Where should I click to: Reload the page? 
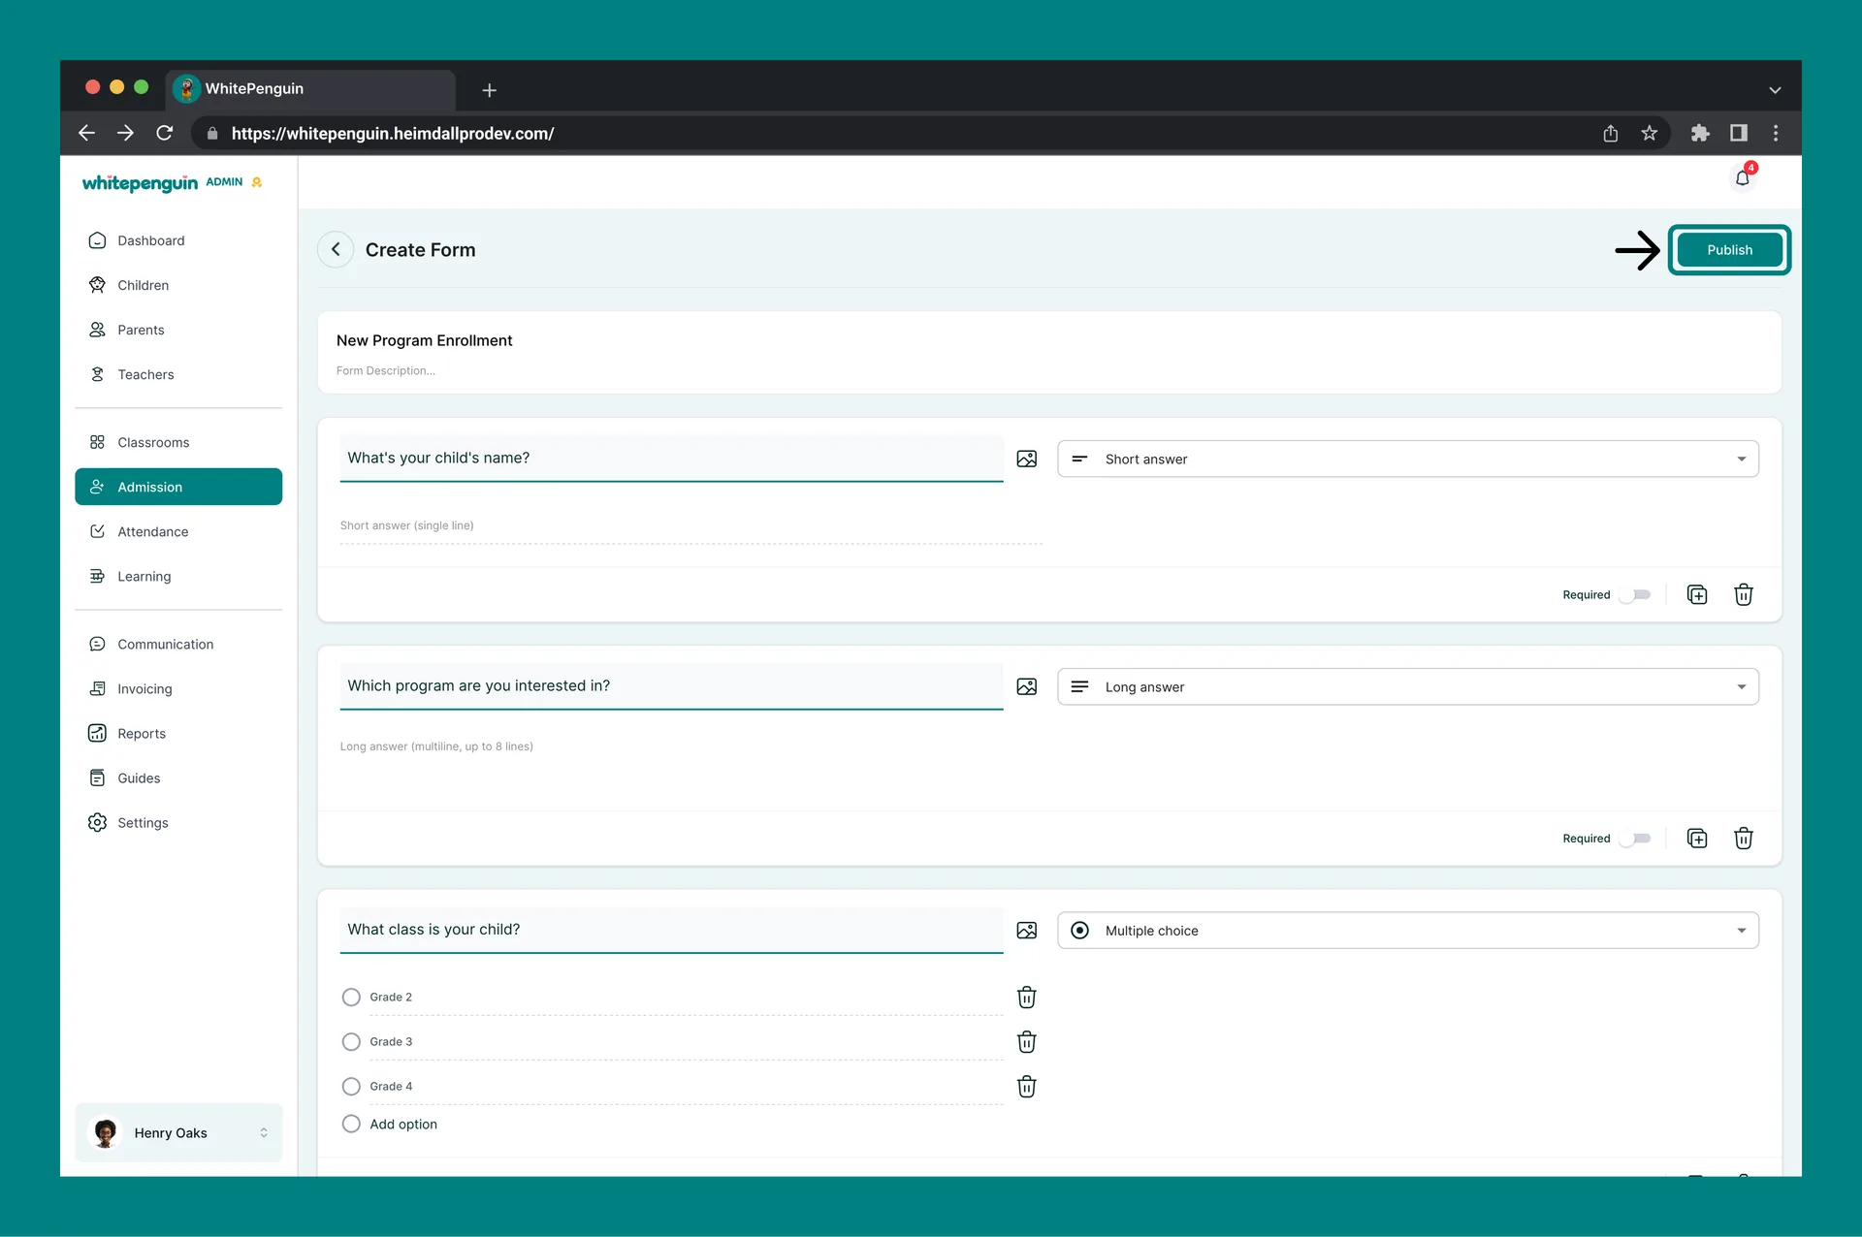tap(165, 133)
